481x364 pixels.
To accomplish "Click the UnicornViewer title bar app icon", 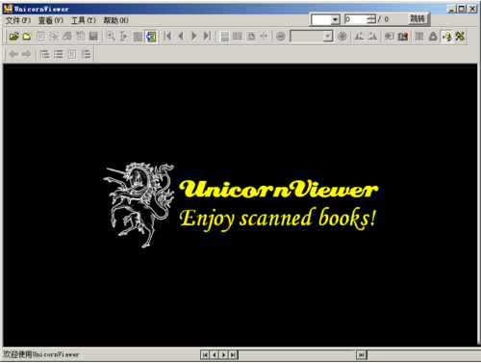I will point(8,9).
